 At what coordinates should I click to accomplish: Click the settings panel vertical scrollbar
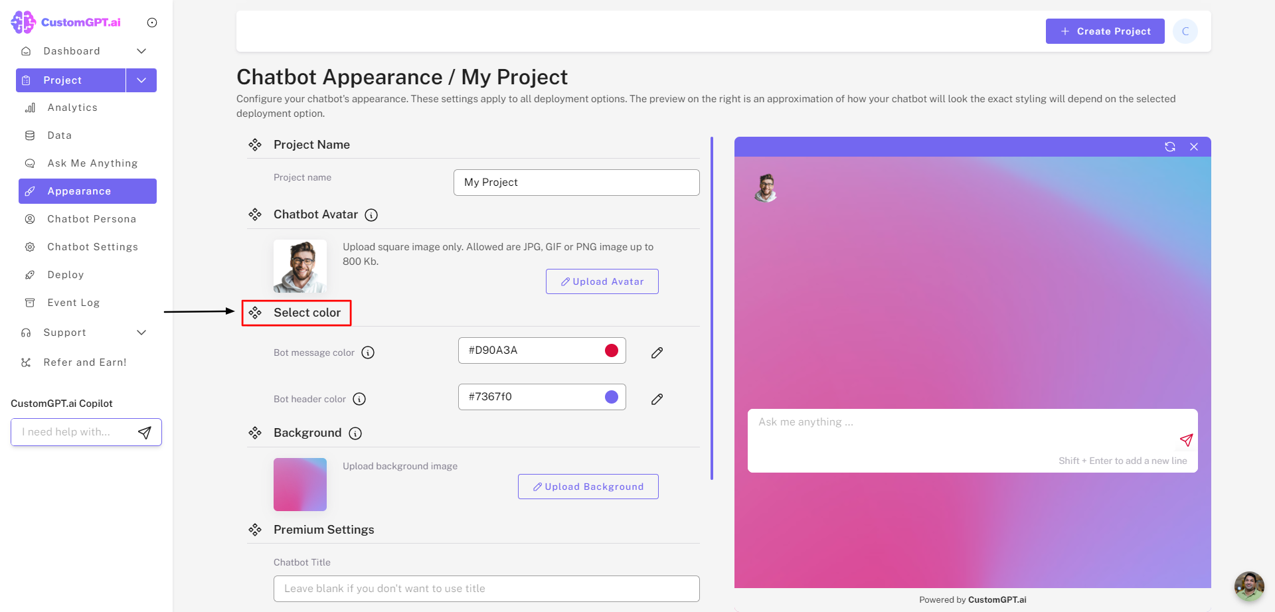click(712, 309)
